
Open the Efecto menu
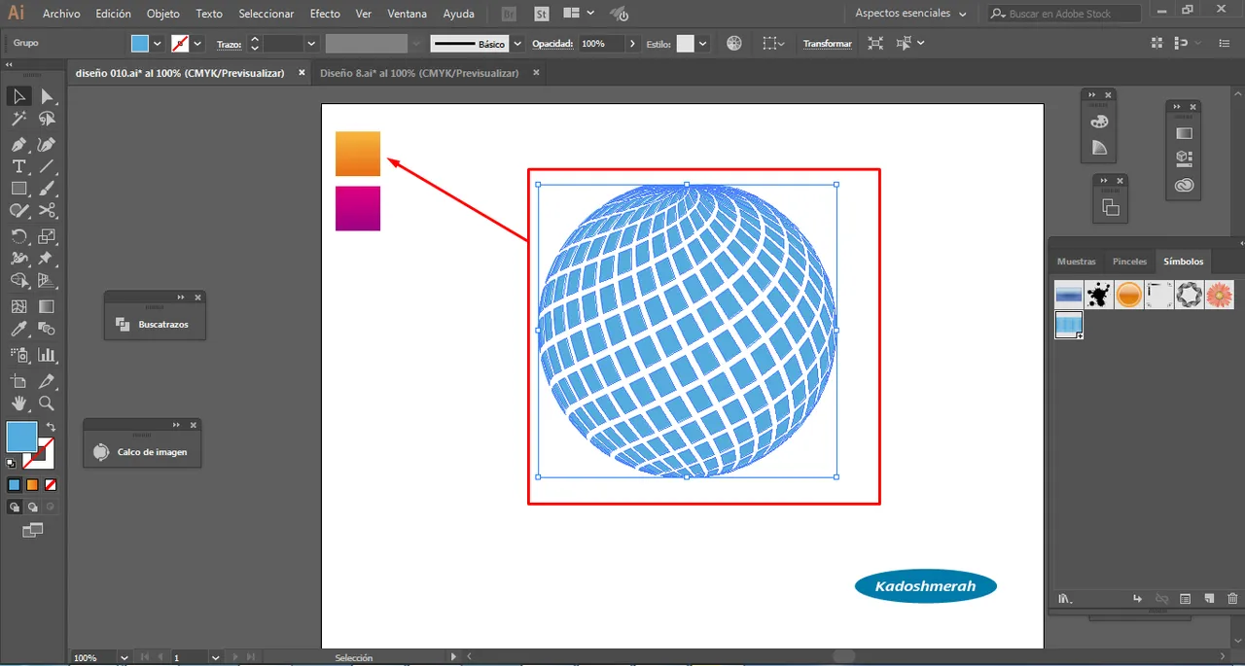tap(325, 14)
